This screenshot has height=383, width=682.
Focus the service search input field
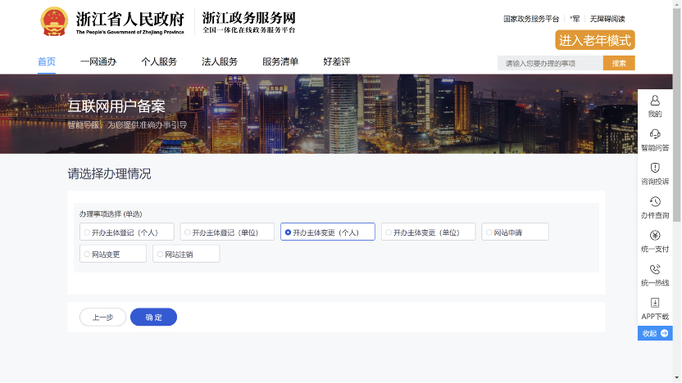(549, 63)
